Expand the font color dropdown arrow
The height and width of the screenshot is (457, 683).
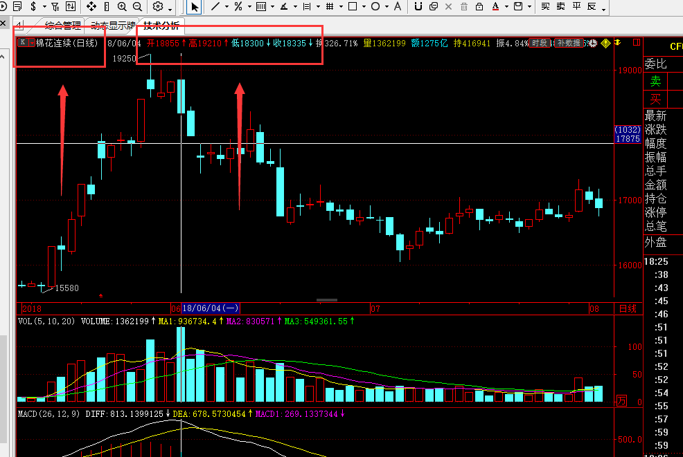pos(506,7)
